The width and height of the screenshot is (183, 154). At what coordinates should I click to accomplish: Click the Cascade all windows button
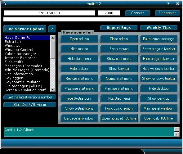(x=79, y=118)
